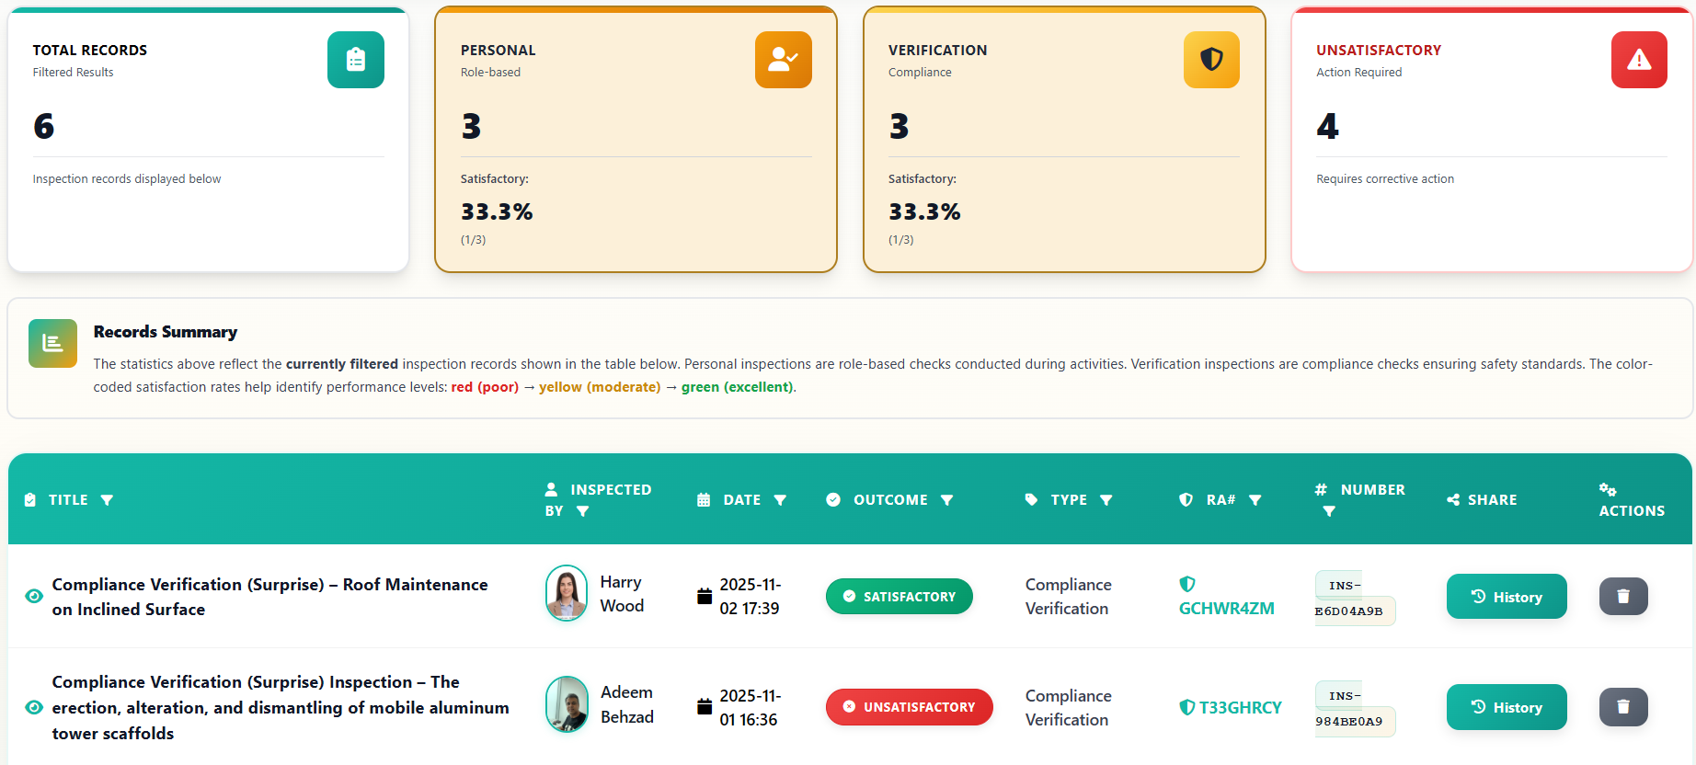Click the green Satisfactory outcome badge
This screenshot has width=1696, height=765.
pos(900,597)
